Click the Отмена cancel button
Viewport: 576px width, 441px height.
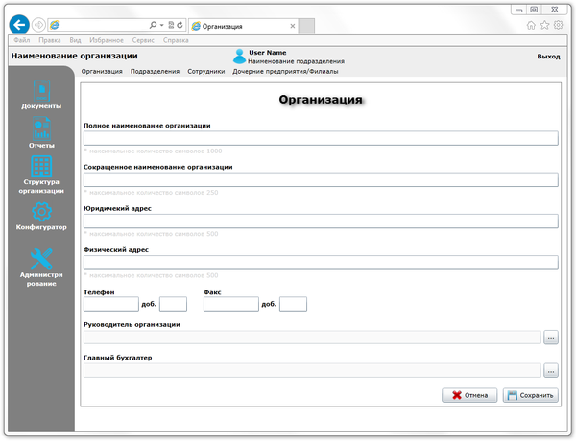pos(469,395)
